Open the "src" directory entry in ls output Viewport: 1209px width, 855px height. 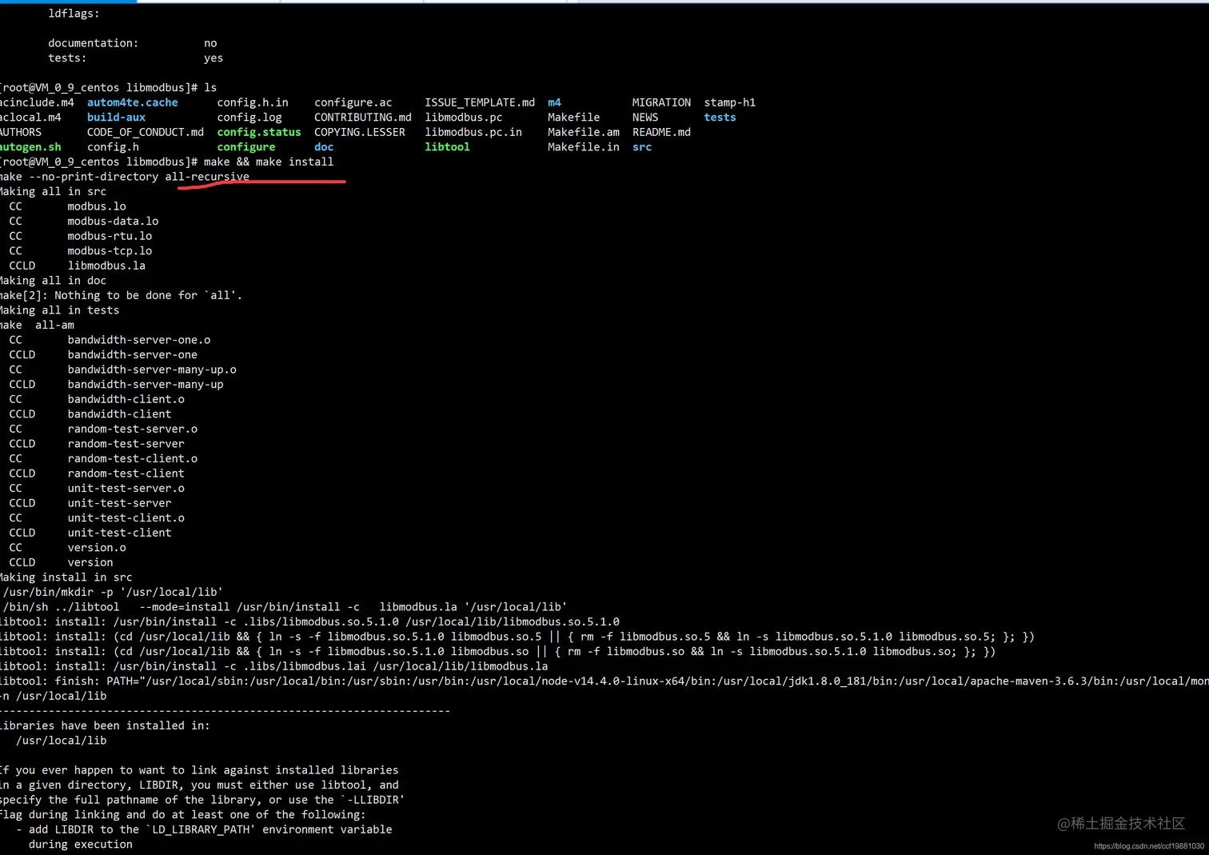tap(642, 146)
